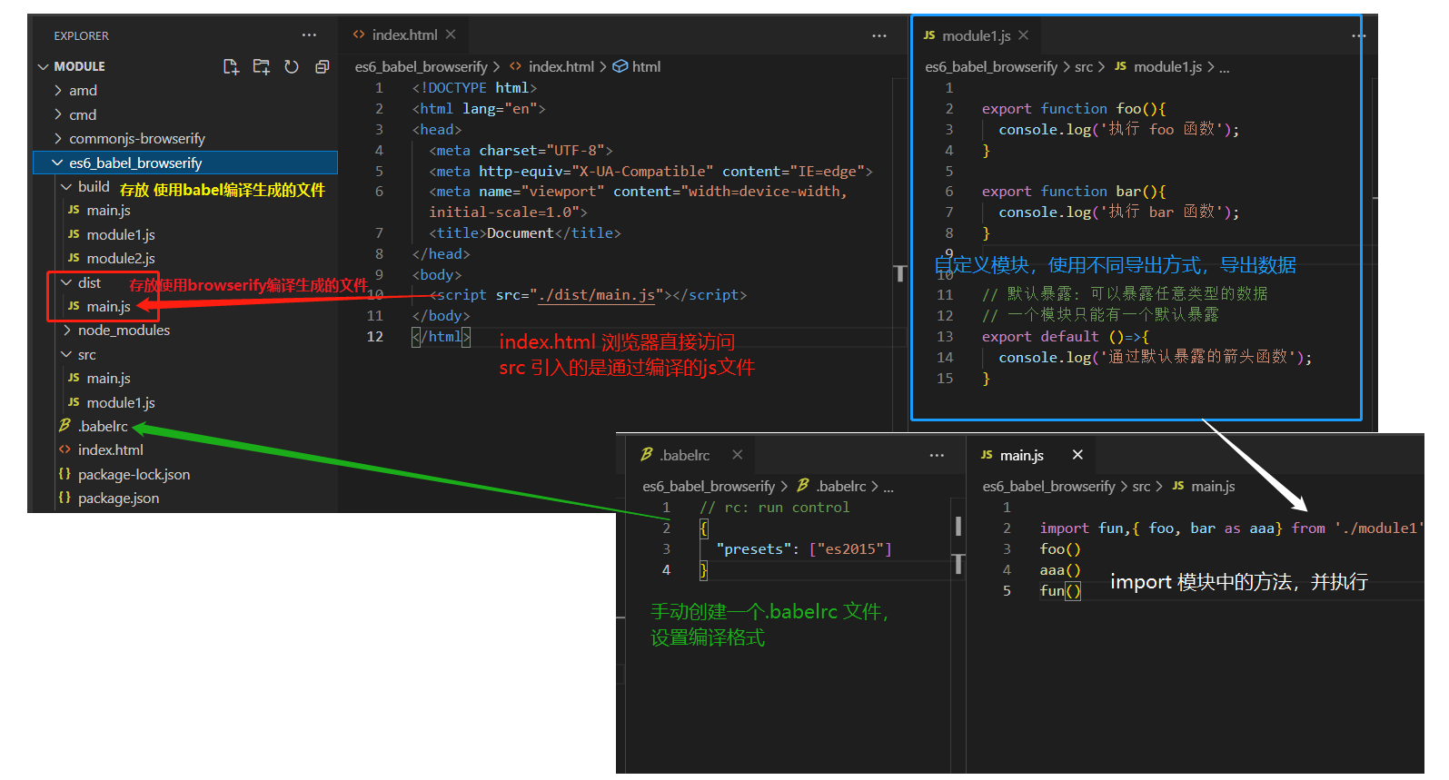Click es6_babel_browserify breadcrumb in index.html editor

coord(422,66)
